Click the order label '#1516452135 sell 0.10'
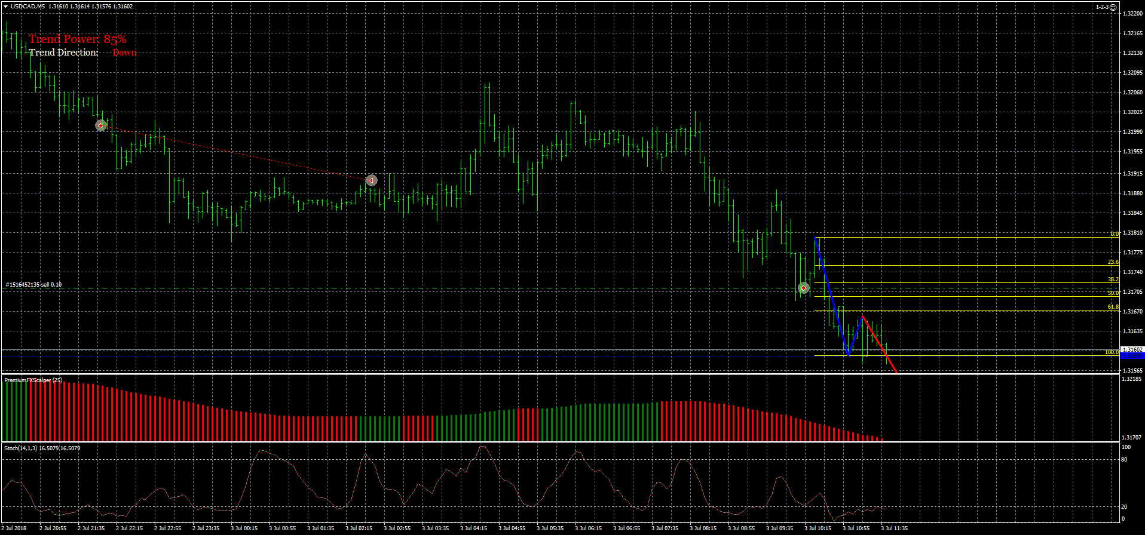 (33, 285)
